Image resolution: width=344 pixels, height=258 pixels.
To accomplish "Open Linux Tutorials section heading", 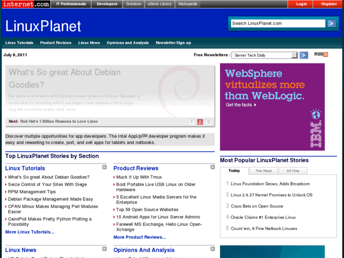I will [x=25, y=168].
